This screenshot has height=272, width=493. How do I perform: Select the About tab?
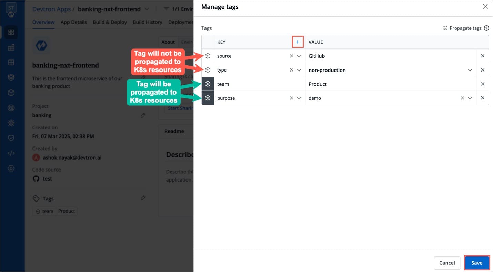pyautogui.click(x=168, y=42)
